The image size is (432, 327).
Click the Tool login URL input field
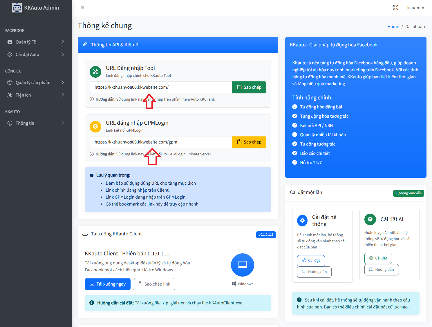(x=161, y=87)
